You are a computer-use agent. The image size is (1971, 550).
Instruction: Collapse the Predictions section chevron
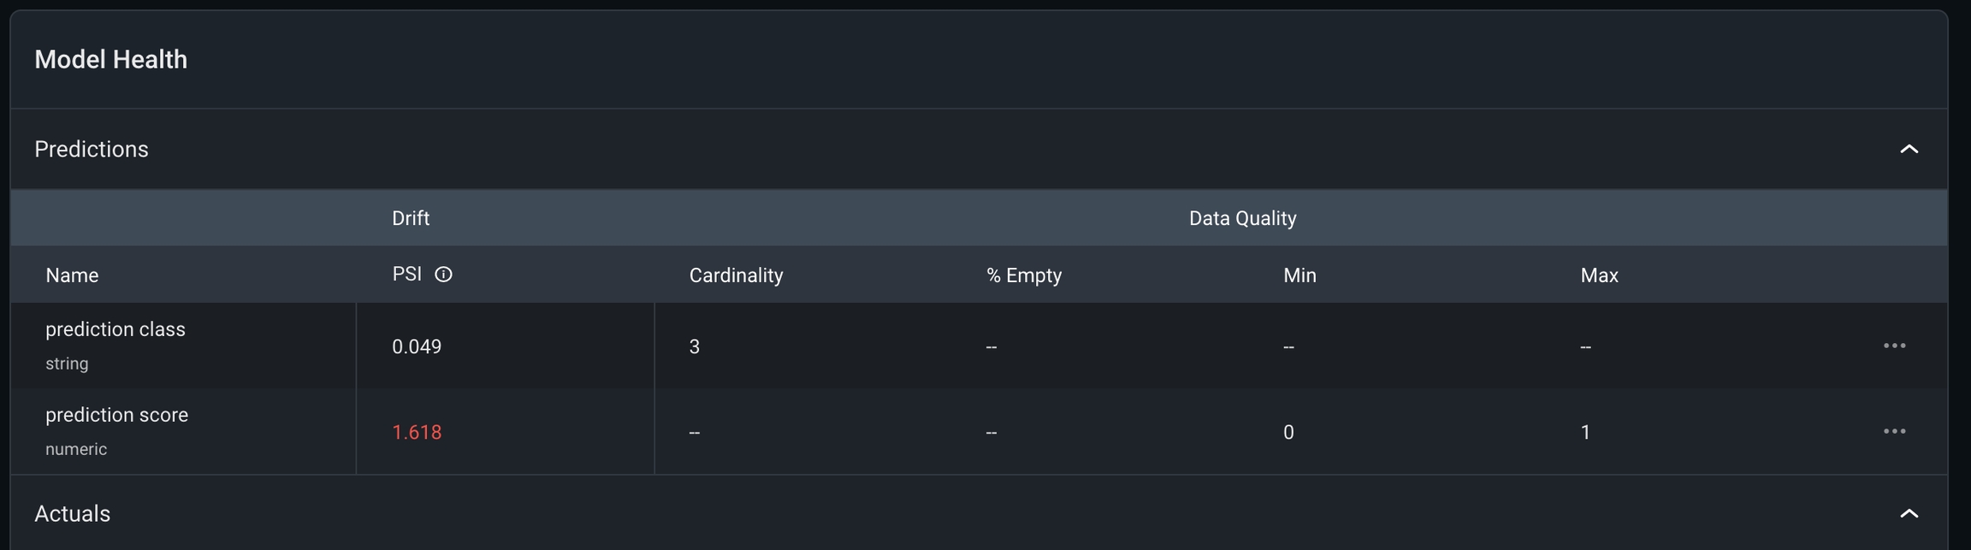[x=1909, y=150]
